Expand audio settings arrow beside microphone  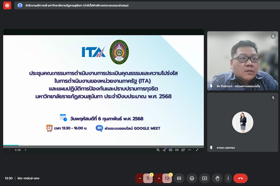tap(139, 178)
